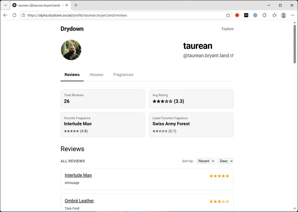Switch to the Houses tab
Image resolution: width=298 pixels, height=212 pixels.
tap(96, 75)
